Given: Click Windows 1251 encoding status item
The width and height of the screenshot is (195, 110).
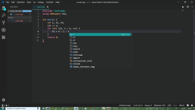Looking at the screenshot, I should (x=160, y=105).
